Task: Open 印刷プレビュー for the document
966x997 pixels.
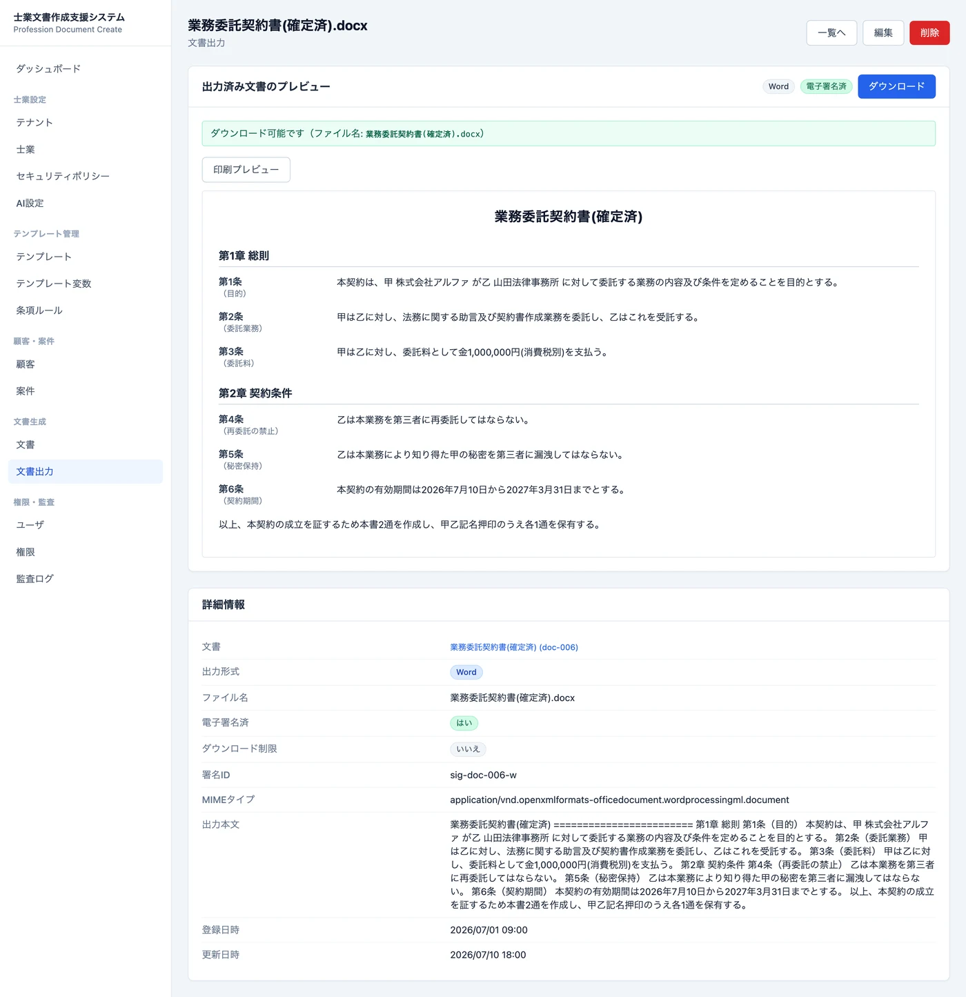Action: point(246,170)
